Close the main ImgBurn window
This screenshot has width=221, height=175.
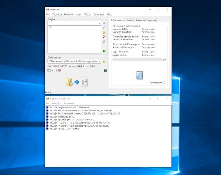[167, 9]
